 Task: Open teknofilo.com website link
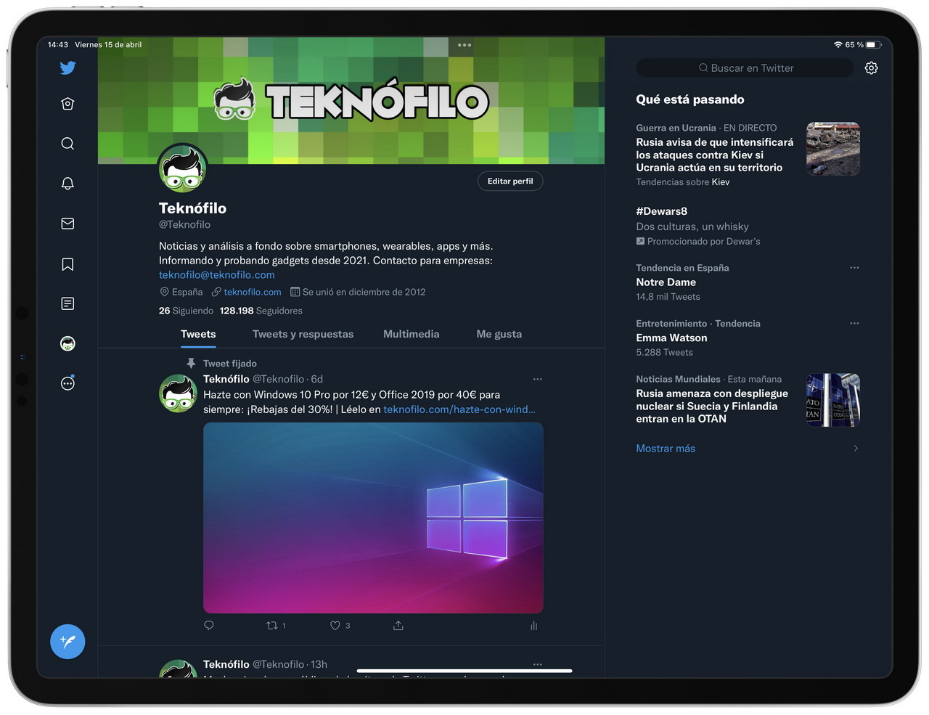252,292
